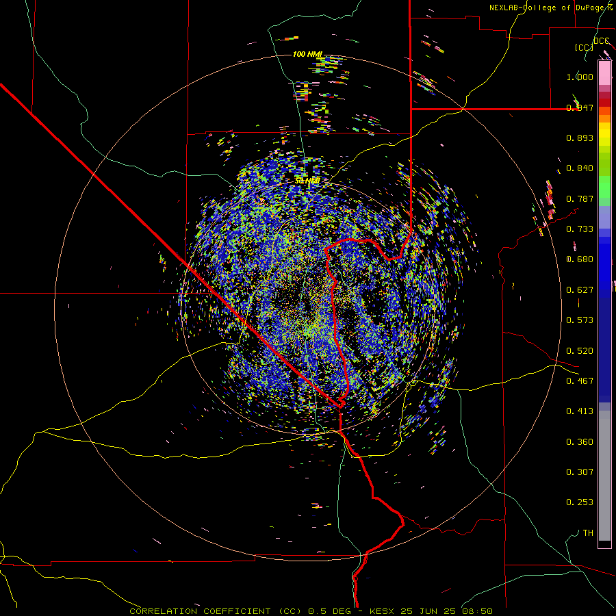Select the 0.893 legend value

580,138
